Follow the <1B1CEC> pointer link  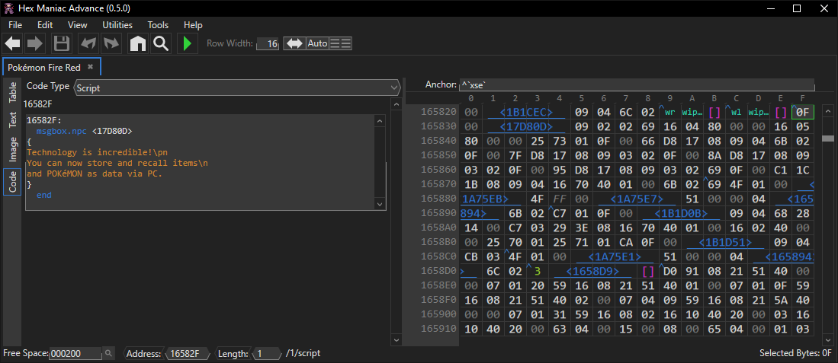pyautogui.click(x=526, y=113)
